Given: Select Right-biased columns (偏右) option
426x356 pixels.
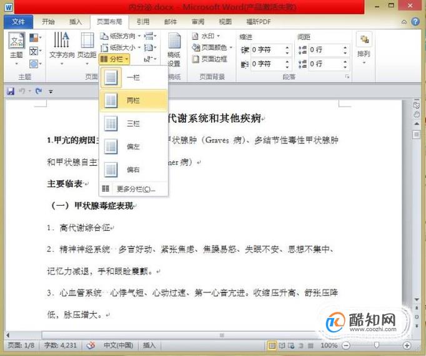Looking at the screenshot, I should click(134, 170).
